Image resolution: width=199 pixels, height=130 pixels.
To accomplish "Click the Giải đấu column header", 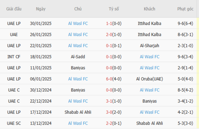I will click(14, 9).
